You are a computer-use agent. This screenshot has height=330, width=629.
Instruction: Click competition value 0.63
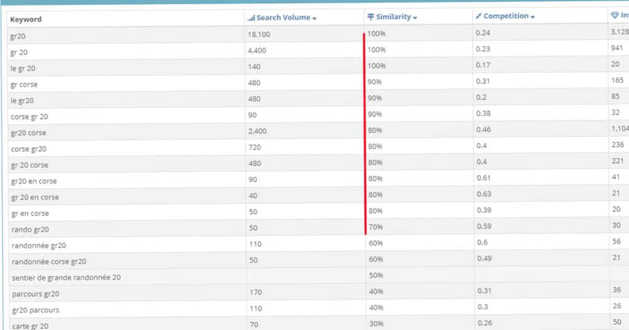[484, 194]
